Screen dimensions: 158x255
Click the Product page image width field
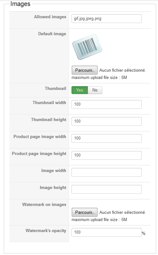click(106, 138)
